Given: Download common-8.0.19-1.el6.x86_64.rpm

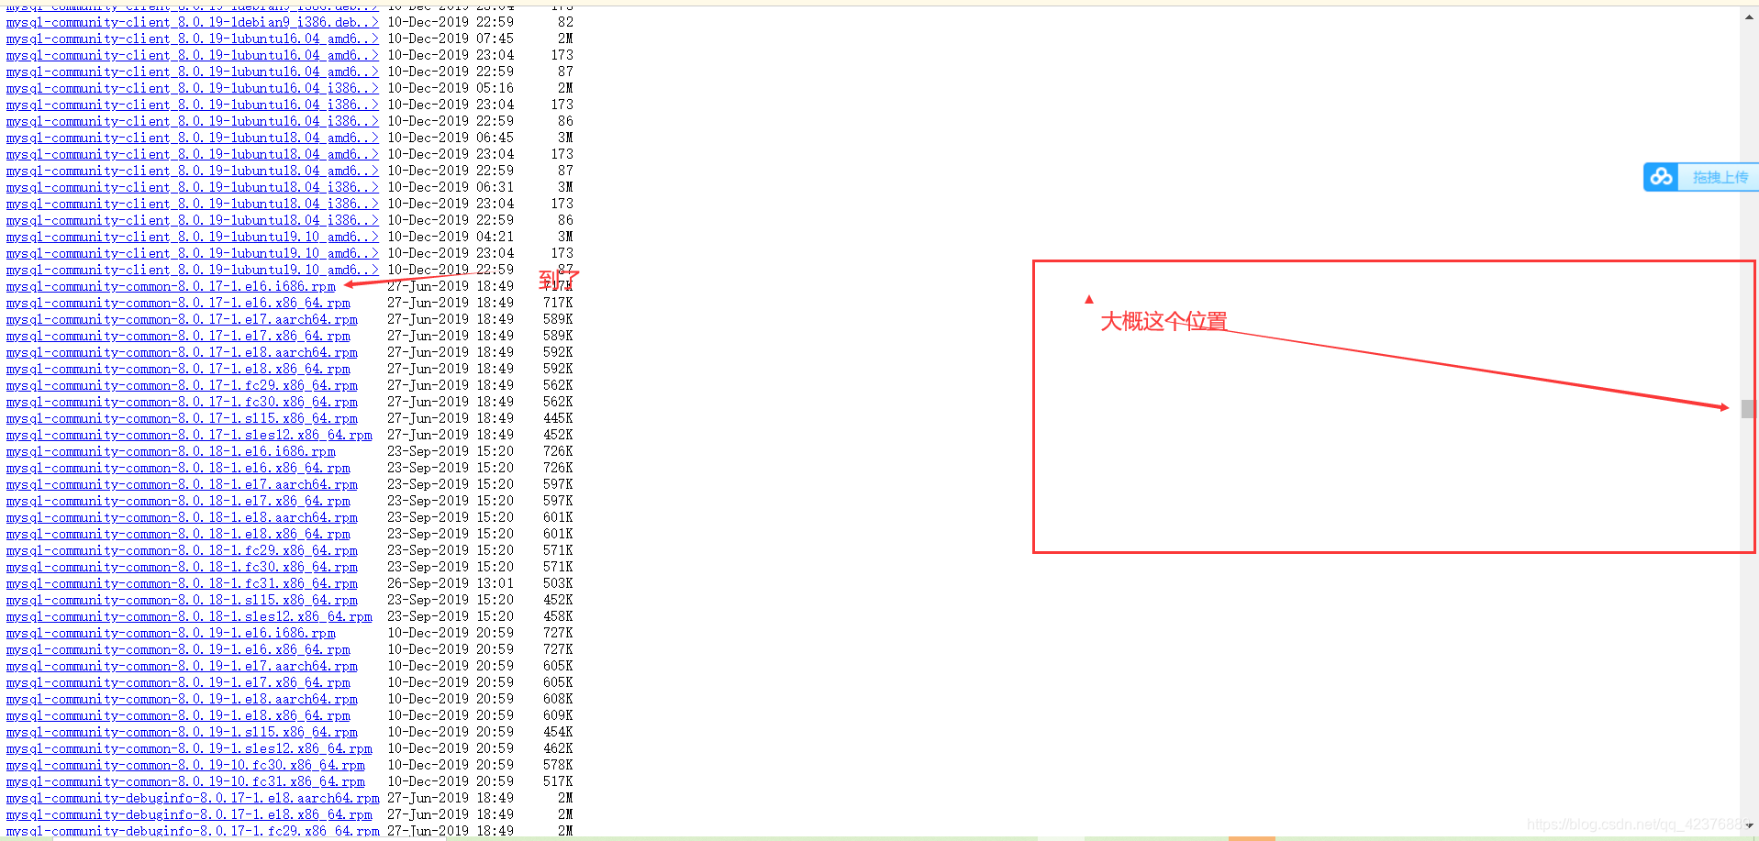Looking at the screenshot, I should pyautogui.click(x=178, y=649).
